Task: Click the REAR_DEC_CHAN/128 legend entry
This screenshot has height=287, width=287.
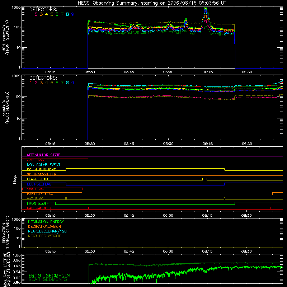Action: pyautogui.click(x=47, y=231)
